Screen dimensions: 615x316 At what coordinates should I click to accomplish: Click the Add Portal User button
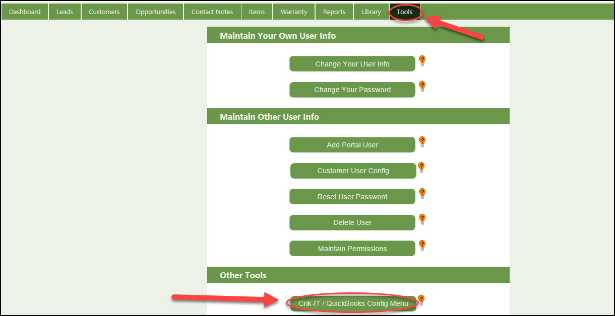352,145
